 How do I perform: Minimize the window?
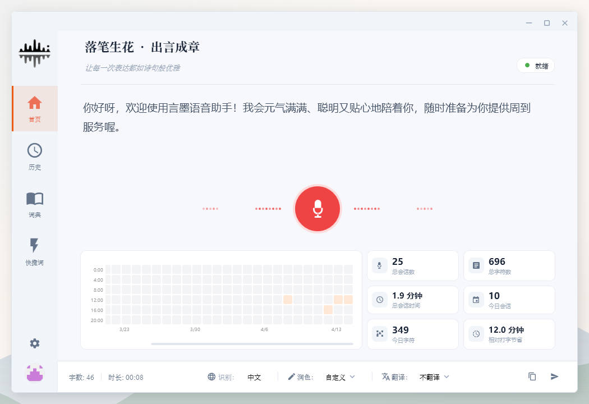529,23
